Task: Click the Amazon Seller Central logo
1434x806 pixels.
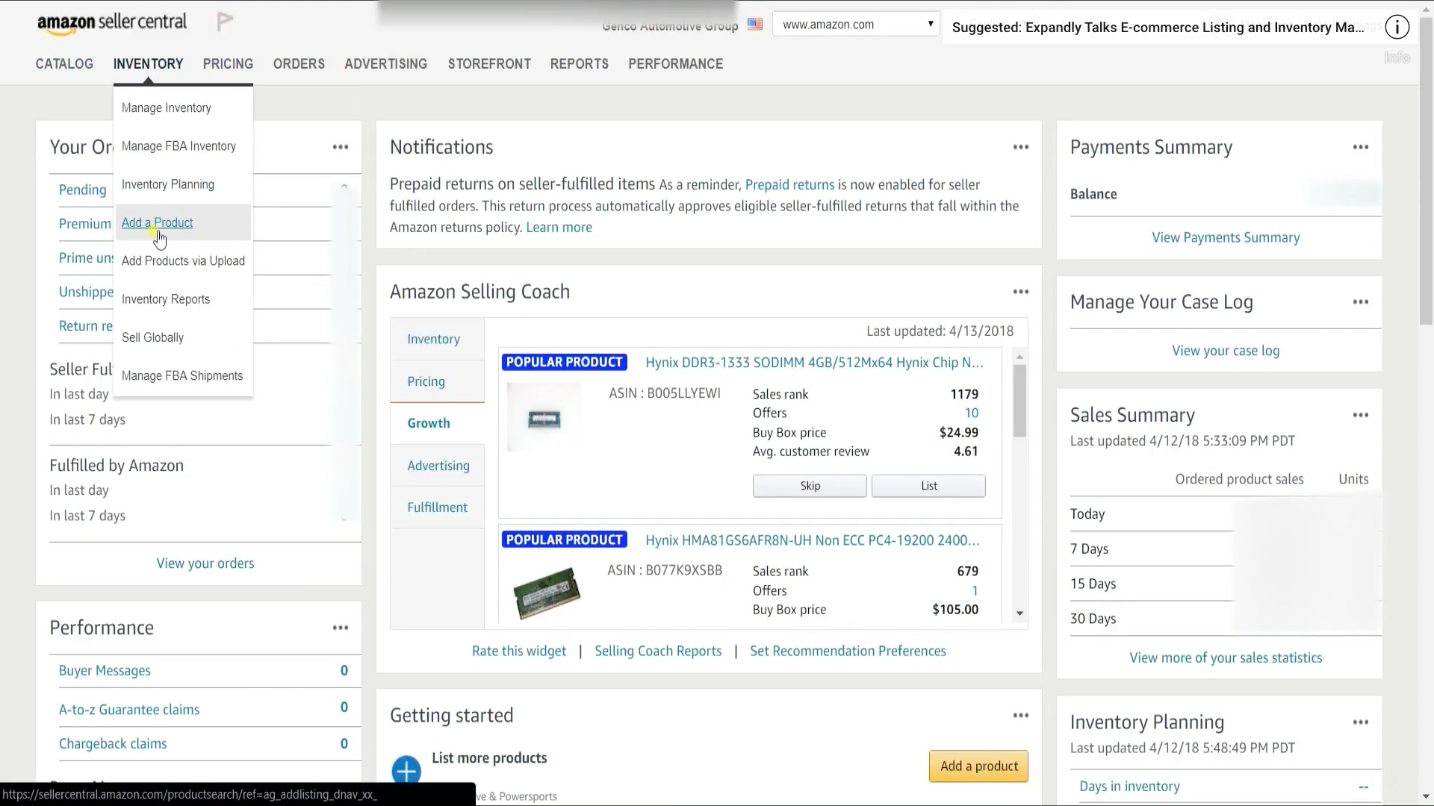Action: (112, 24)
